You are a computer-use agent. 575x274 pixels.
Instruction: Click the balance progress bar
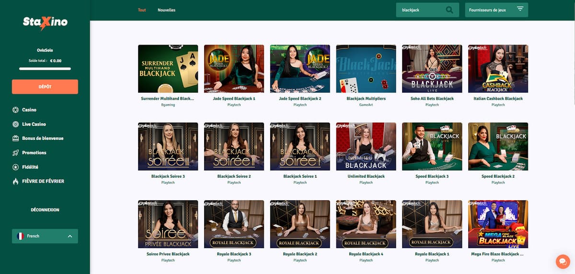[x=45, y=69]
